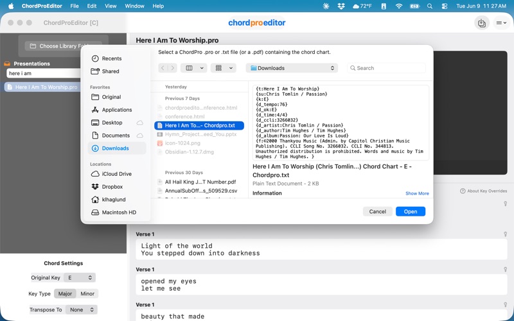Open the Window menu
The image size is (514, 321).
[x=134, y=6]
